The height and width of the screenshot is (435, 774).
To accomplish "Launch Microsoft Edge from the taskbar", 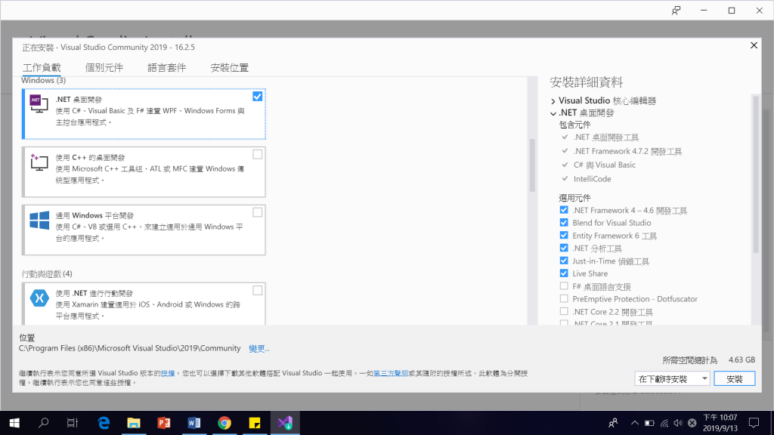I will tap(104, 423).
